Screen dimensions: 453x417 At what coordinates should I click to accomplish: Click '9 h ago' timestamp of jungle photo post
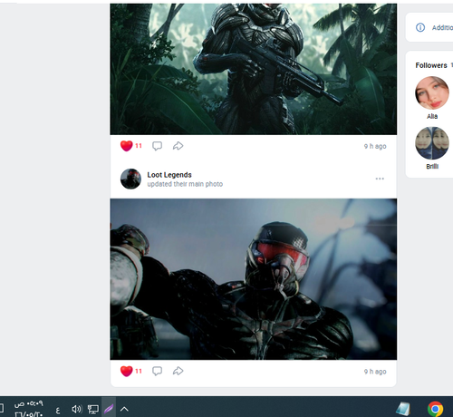click(375, 146)
